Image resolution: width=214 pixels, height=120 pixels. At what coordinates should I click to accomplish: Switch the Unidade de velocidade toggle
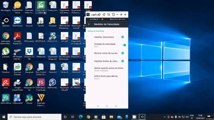[x=124, y=45]
